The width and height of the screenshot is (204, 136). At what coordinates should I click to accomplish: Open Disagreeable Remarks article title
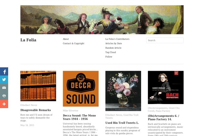click(x=36, y=110)
